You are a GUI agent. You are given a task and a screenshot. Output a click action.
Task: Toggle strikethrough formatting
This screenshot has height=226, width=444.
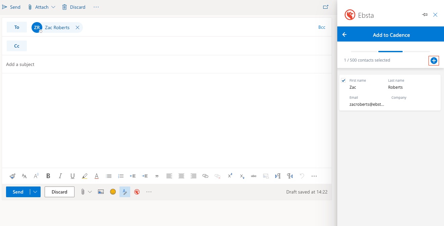[x=254, y=176]
